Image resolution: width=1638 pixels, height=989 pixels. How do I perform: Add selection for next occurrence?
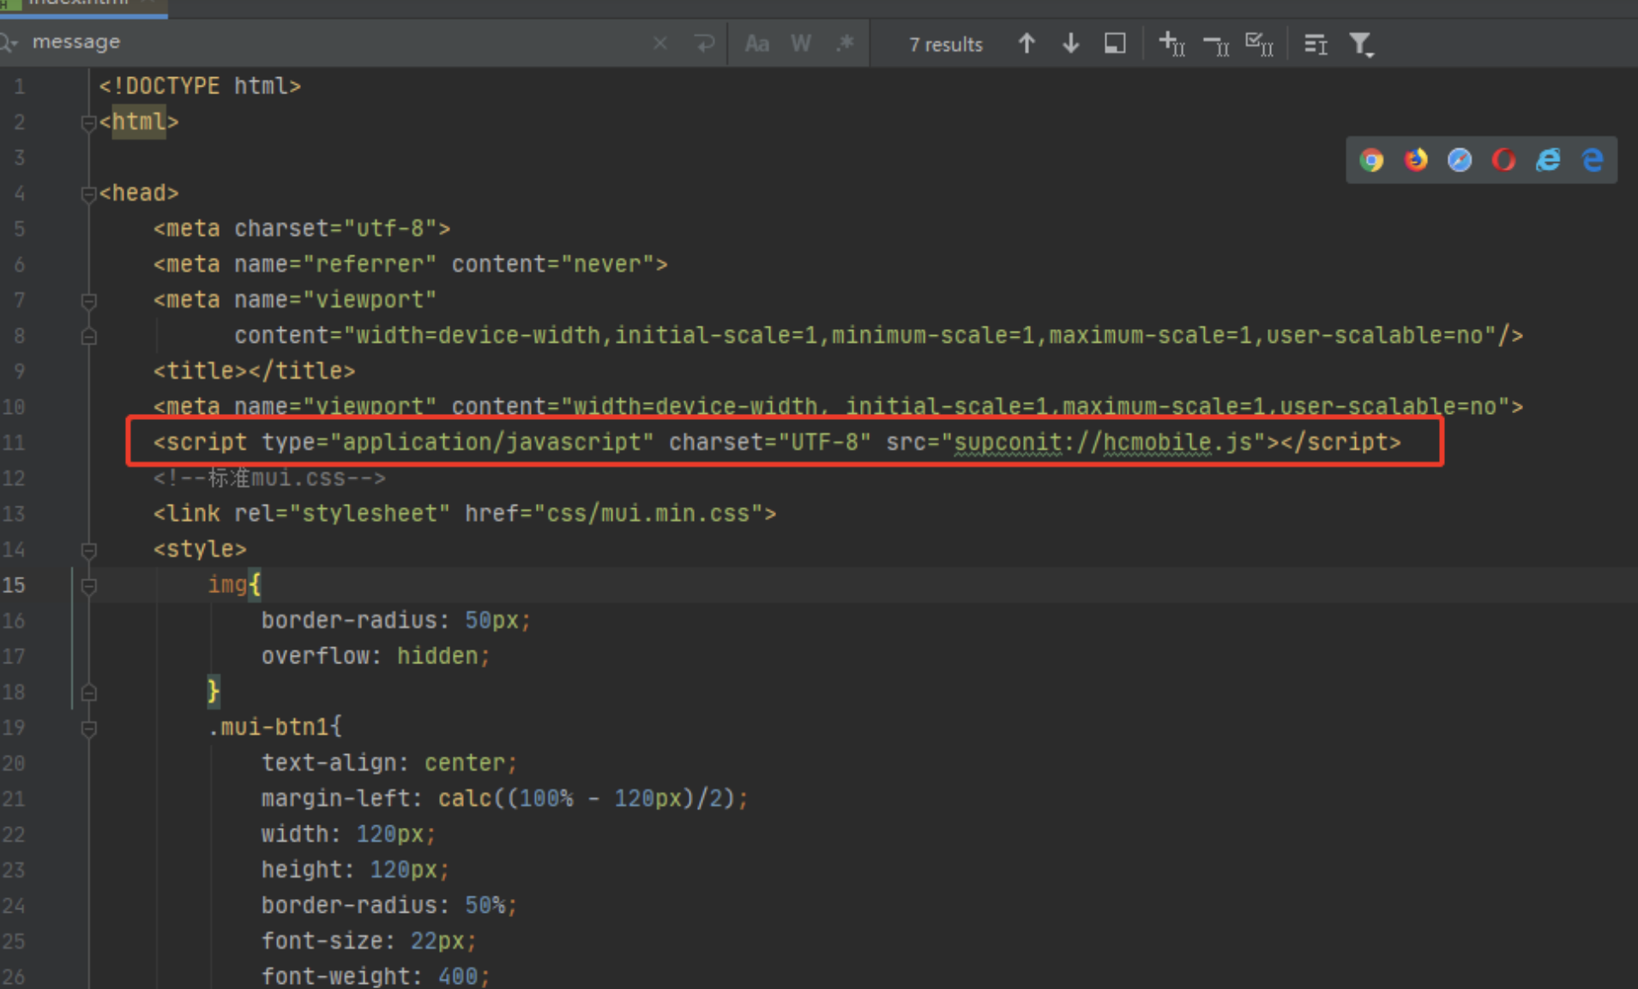click(x=1171, y=44)
